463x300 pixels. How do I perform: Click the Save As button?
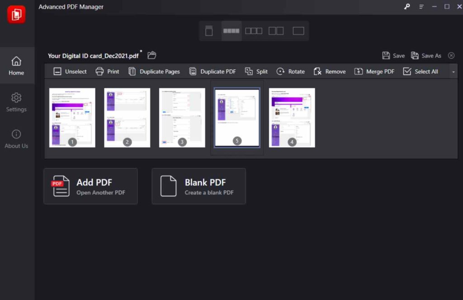(x=426, y=55)
